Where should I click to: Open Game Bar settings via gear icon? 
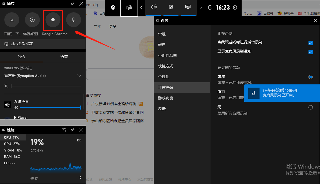235,7
